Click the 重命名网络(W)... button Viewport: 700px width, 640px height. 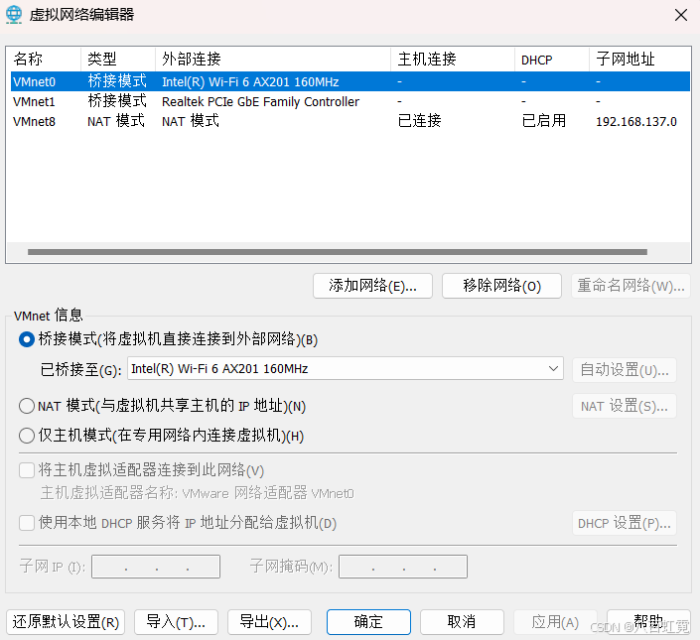click(630, 286)
